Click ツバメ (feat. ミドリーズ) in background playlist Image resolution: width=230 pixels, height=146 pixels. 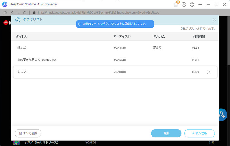[x=41, y=143]
